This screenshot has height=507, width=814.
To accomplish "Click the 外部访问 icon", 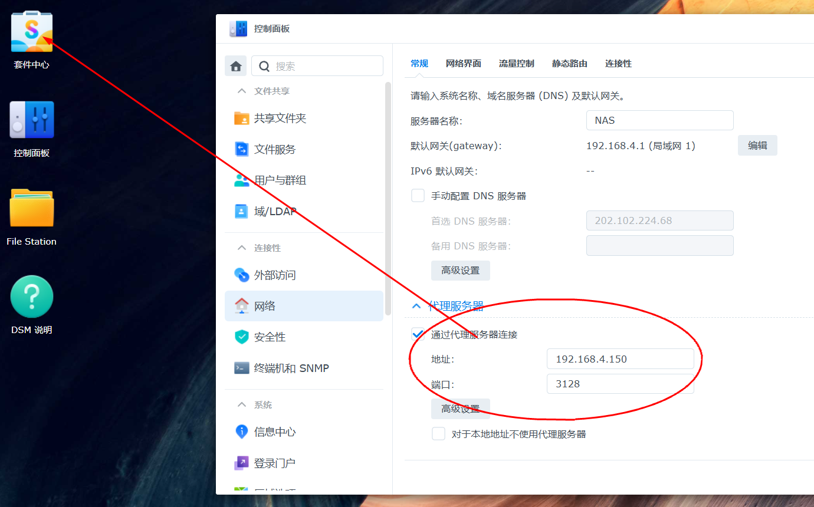I will (242, 275).
